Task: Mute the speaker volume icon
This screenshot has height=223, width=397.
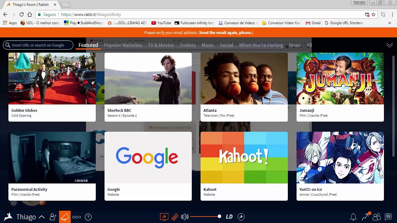Action: (x=185, y=217)
